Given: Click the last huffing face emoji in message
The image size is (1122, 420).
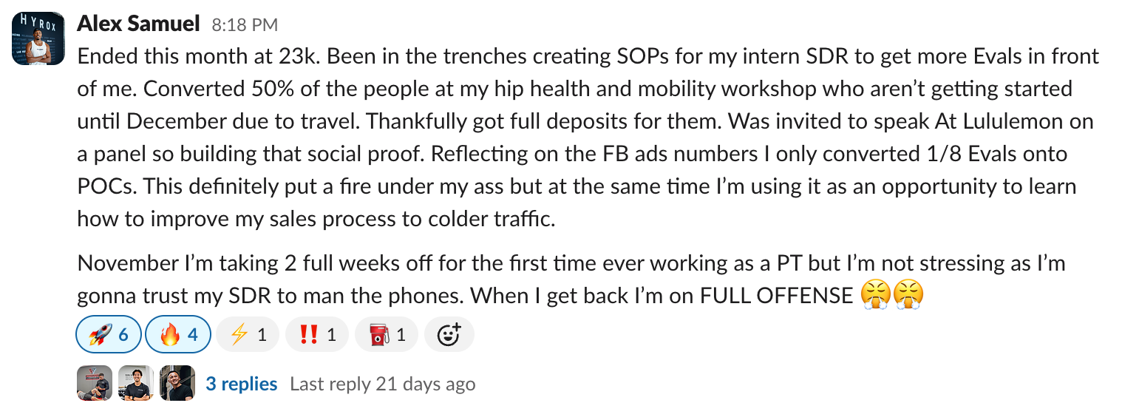Looking at the screenshot, I should tap(908, 296).
